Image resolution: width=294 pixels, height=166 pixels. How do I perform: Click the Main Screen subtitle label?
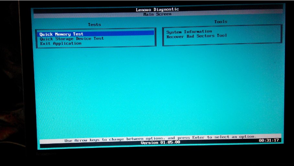157,14
